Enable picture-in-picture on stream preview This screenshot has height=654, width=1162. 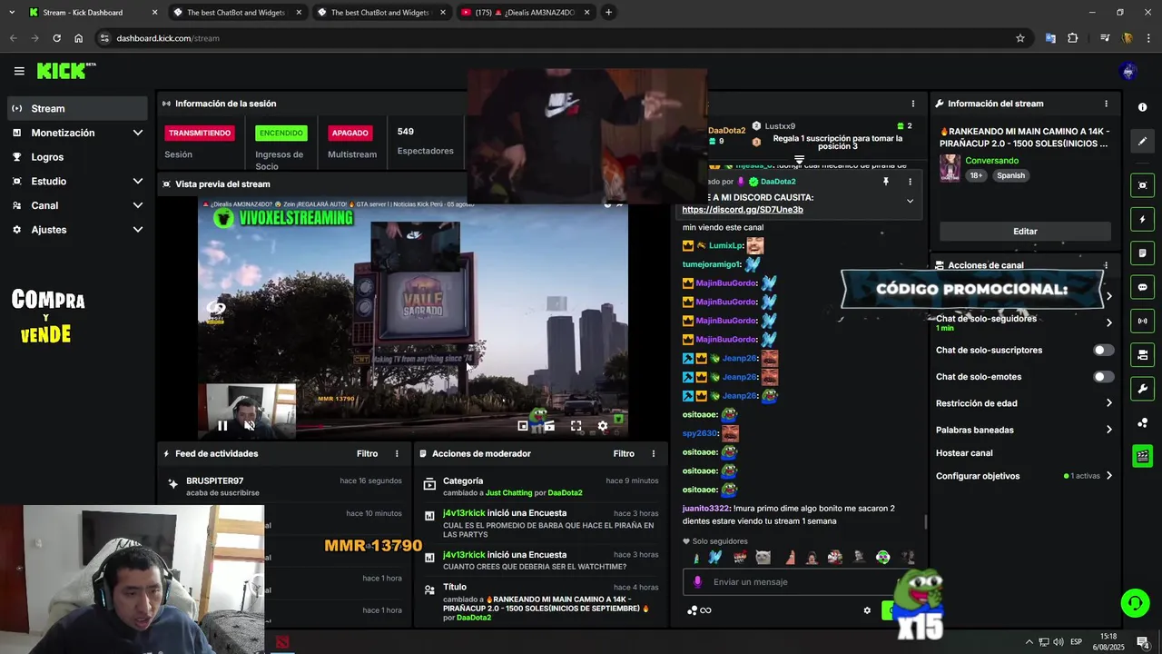point(523,425)
